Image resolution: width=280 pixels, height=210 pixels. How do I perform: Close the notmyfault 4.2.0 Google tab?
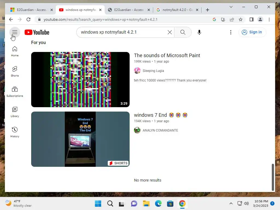pos(197,10)
